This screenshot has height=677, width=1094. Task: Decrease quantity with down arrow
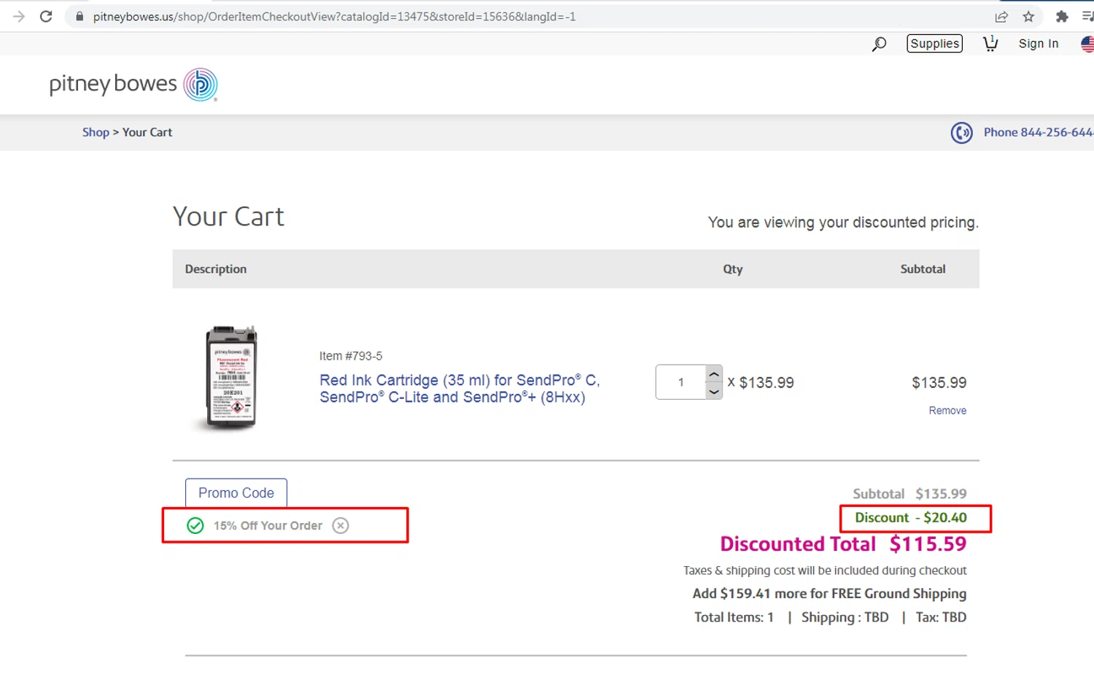714,391
